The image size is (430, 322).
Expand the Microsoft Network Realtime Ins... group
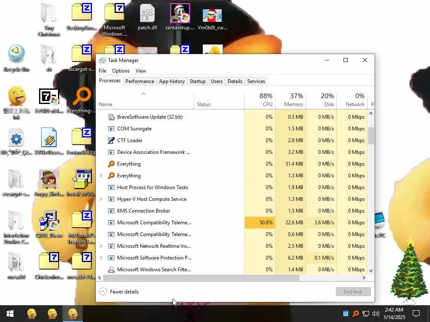[101, 246]
